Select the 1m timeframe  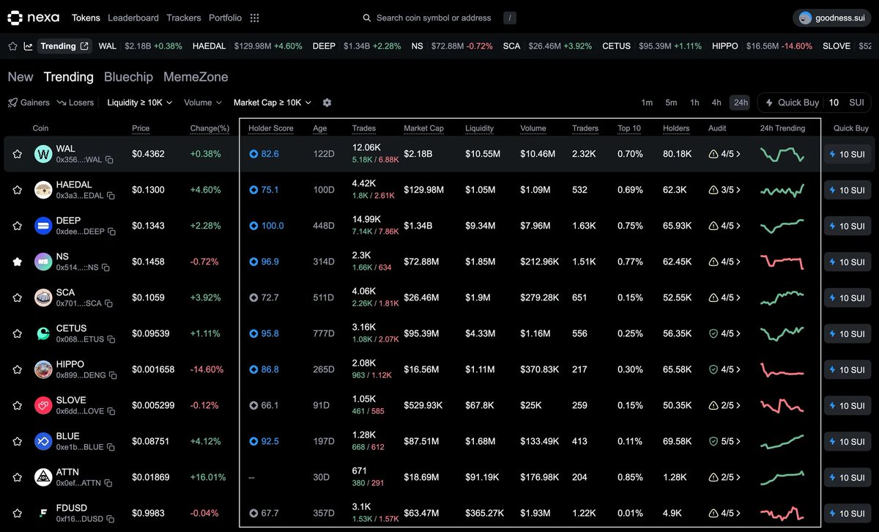(x=647, y=103)
